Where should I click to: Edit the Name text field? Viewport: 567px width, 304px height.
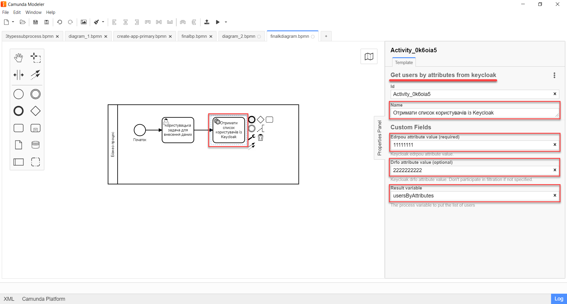(x=475, y=113)
